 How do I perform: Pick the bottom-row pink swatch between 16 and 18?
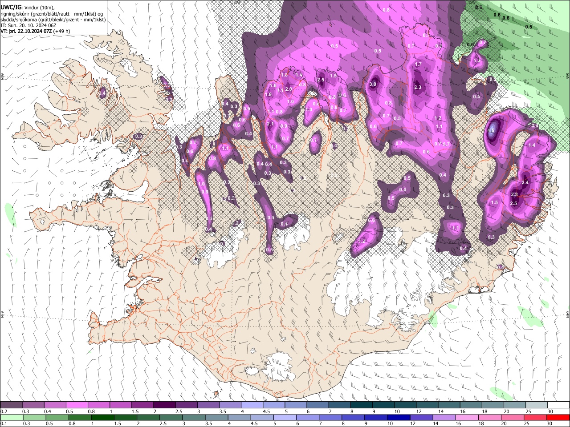[467, 418]
